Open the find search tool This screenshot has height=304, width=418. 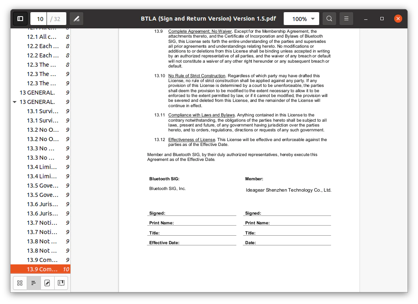click(x=329, y=19)
